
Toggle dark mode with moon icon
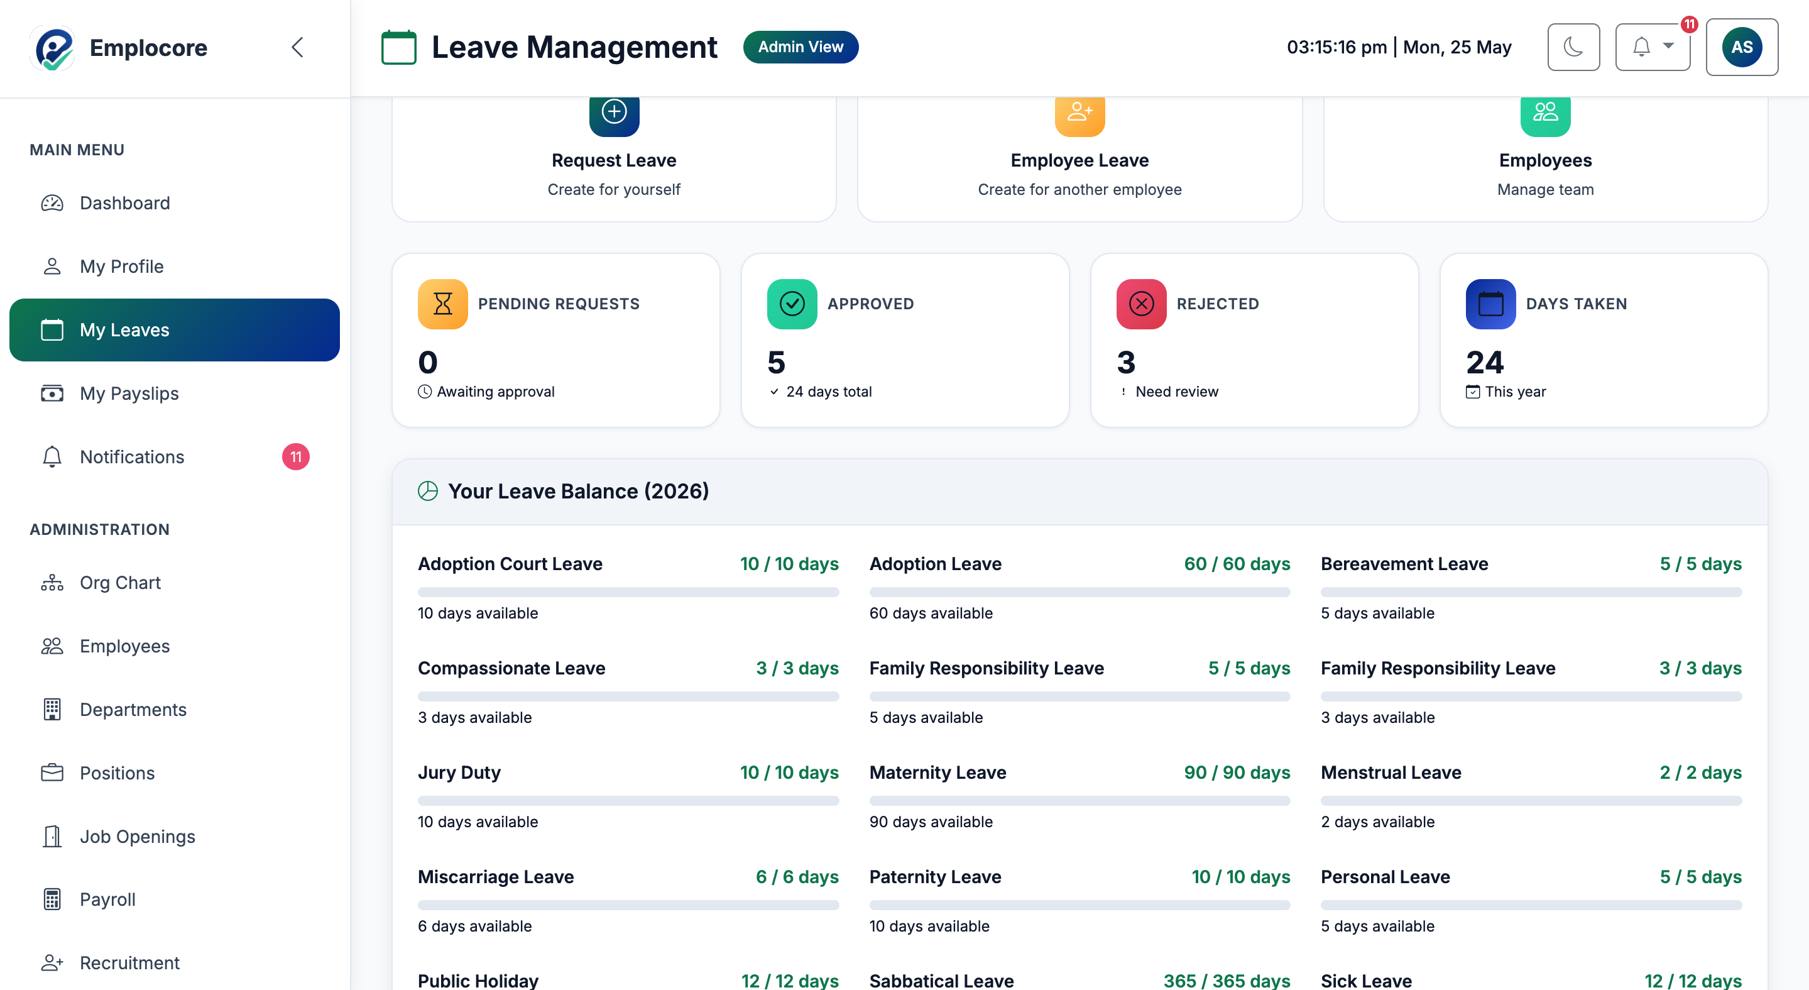coord(1573,47)
